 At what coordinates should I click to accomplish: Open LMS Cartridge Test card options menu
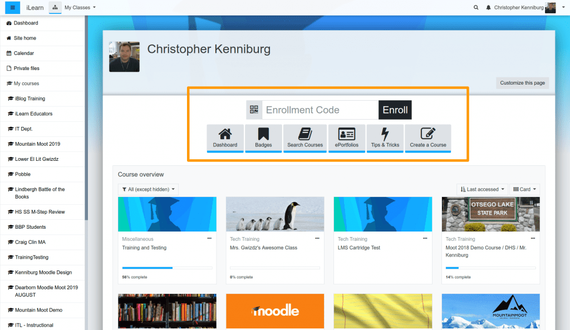pos(425,238)
